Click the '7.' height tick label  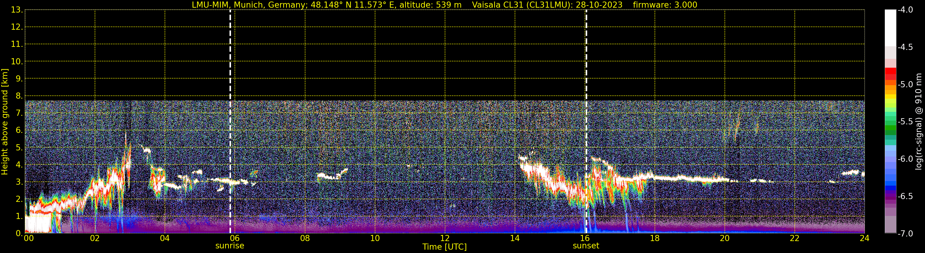pos(19,113)
